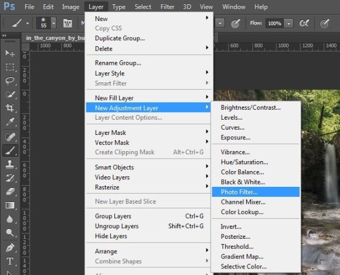Select the Horizontal Type tool

(10, 261)
